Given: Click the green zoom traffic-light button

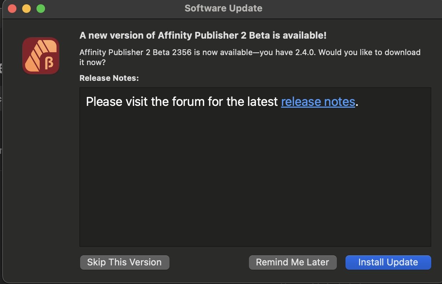Looking at the screenshot, I should click(x=41, y=8).
